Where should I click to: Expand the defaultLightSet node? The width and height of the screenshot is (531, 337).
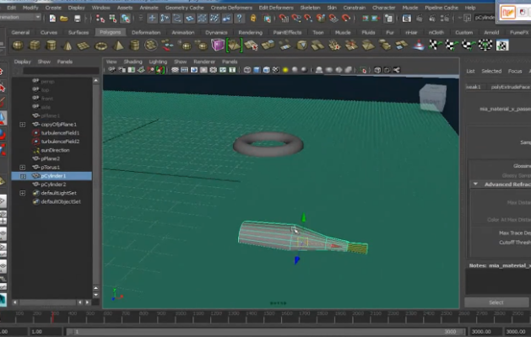tap(23, 193)
